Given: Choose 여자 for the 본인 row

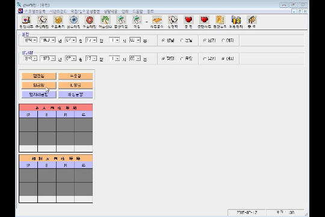Looking at the screenshot, I should 227,40.
